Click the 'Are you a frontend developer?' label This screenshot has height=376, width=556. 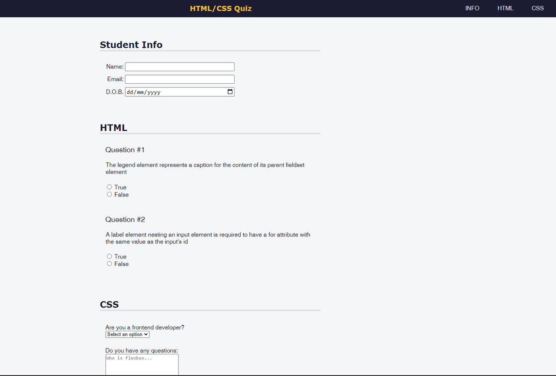tap(145, 327)
